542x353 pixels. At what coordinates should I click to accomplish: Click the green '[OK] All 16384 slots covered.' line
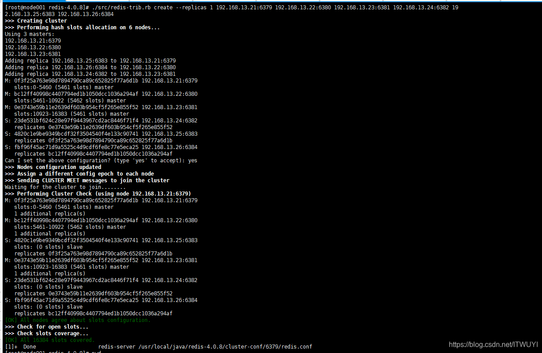(x=50, y=340)
